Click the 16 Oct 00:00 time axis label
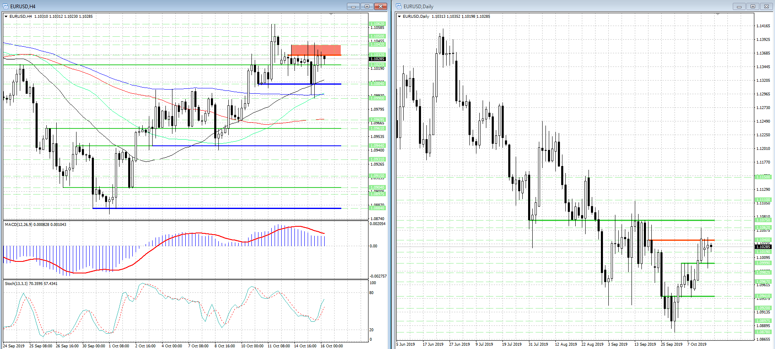 tap(331, 346)
